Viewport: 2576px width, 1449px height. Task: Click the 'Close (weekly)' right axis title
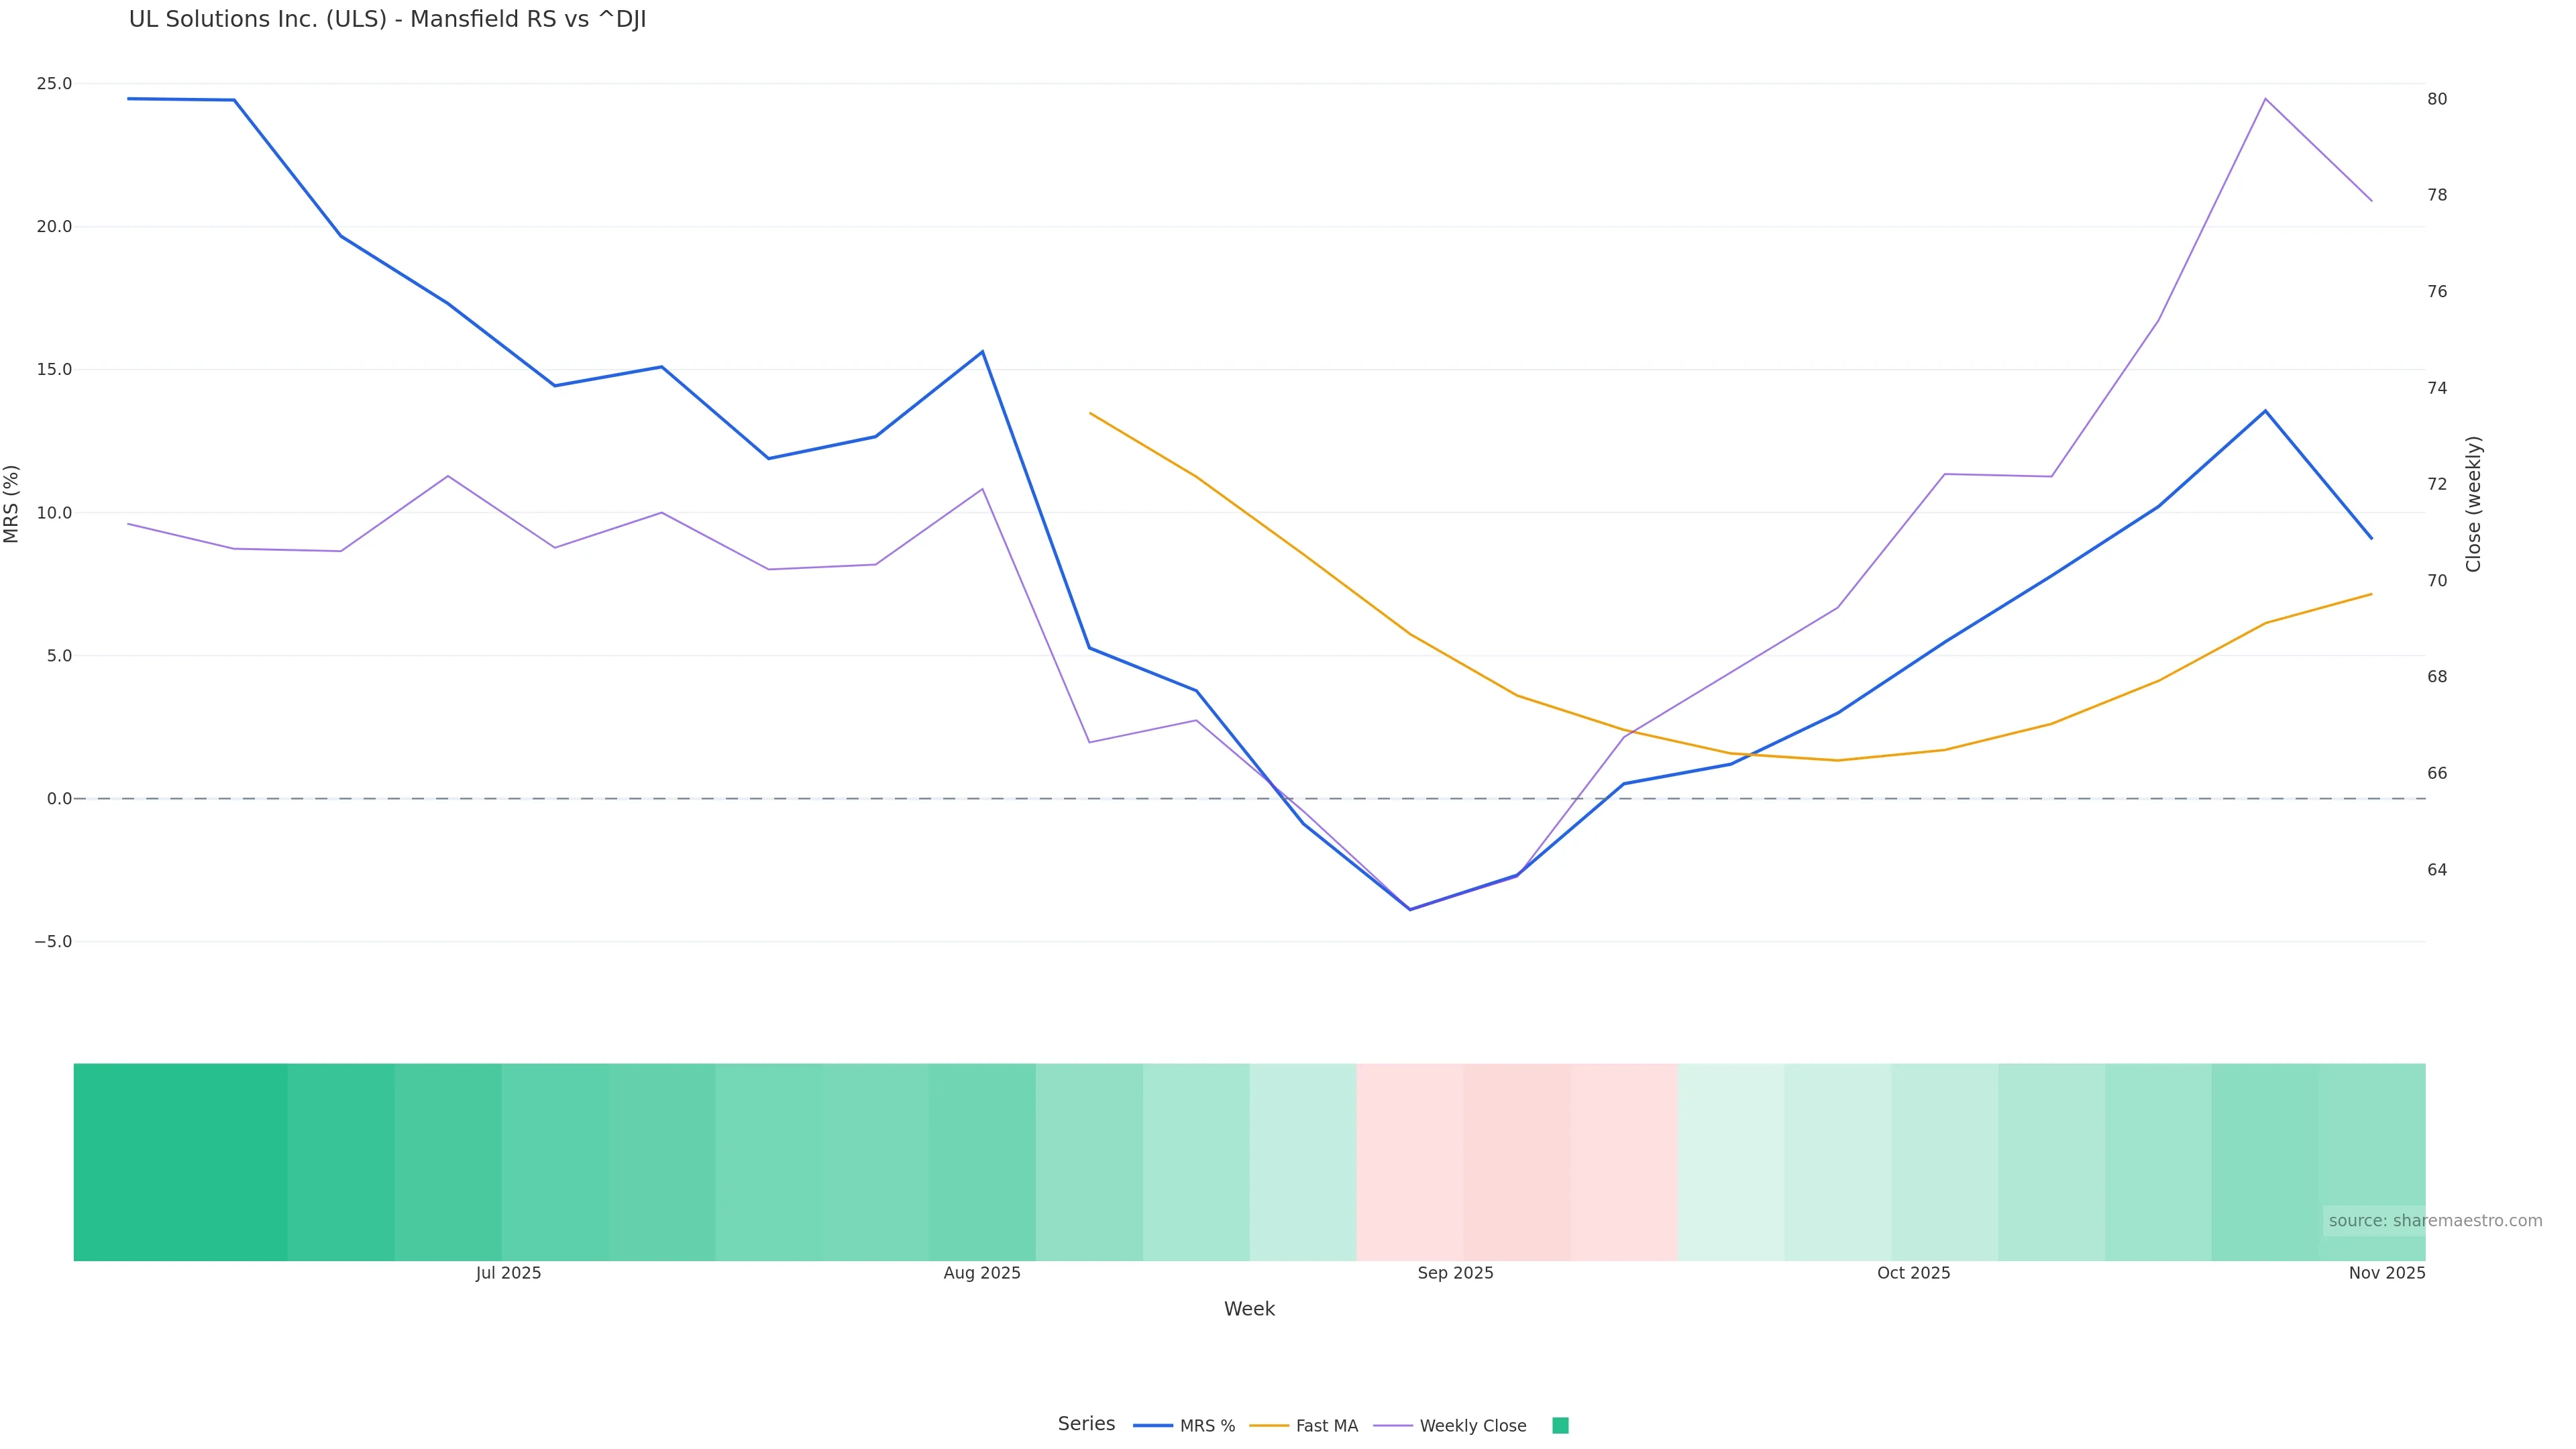coord(2473,504)
